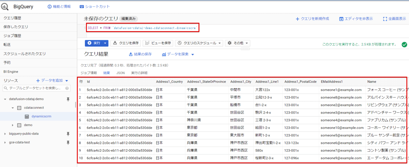Switch to JSON tab
Viewport: 409px width, 167px height.
point(120,73)
